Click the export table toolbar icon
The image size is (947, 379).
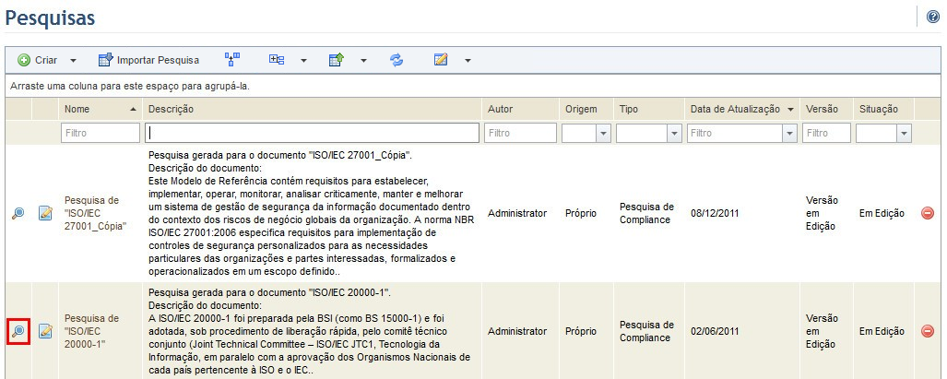pos(337,60)
